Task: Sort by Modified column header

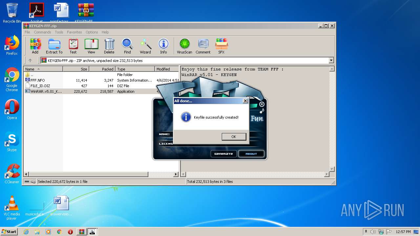Action: tap(167, 69)
